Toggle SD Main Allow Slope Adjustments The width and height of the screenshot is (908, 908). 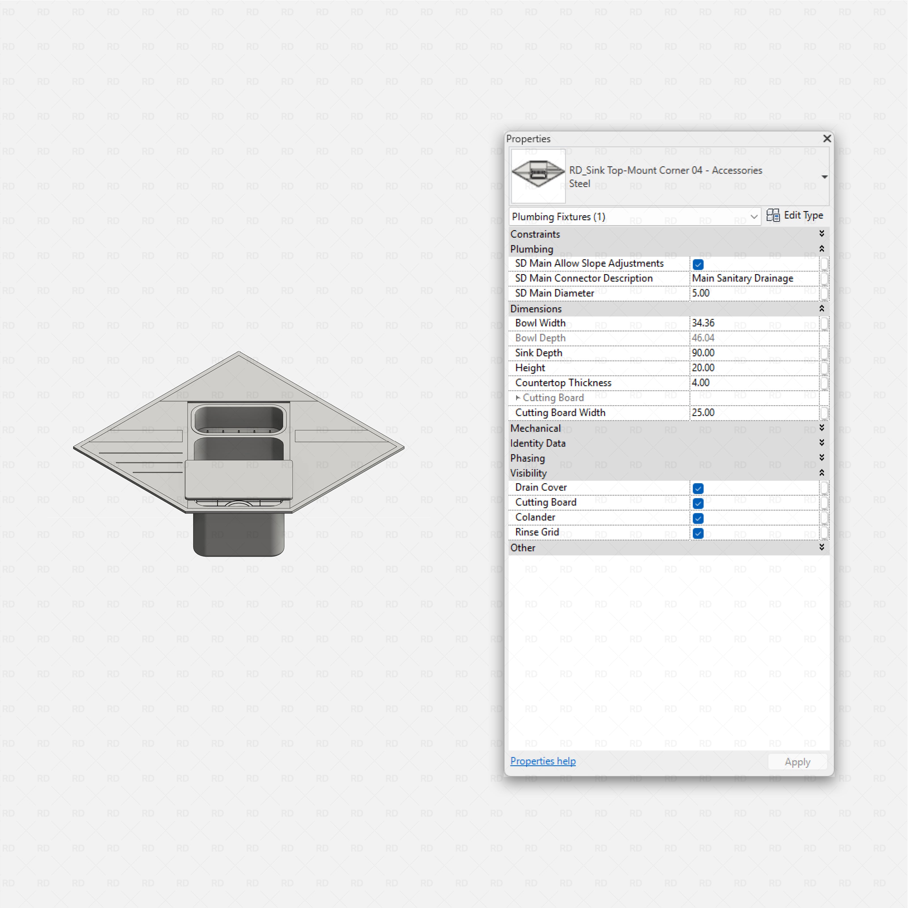[698, 264]
